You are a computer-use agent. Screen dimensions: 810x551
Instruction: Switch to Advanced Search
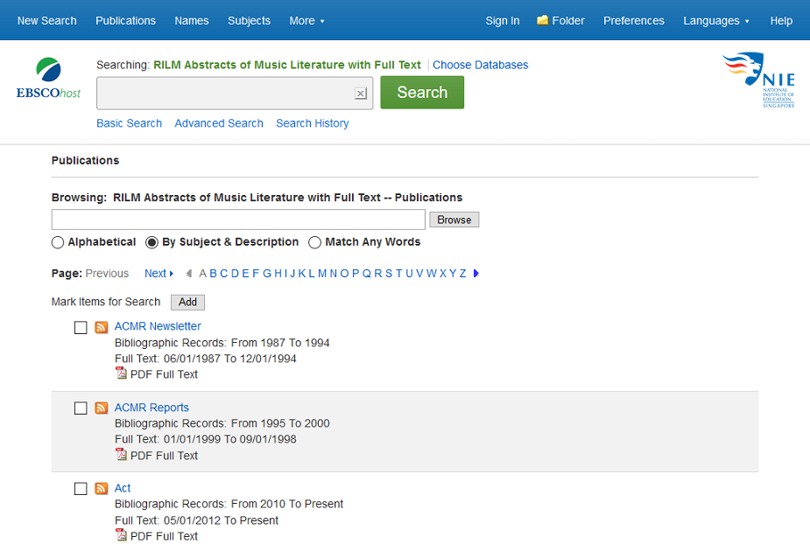point(219,123)
